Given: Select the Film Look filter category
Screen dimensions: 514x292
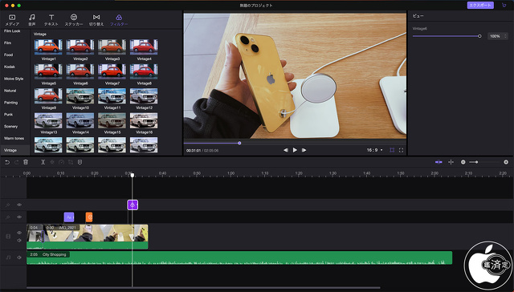Looking at the screenshot, I should pyautogui.click(x=12, y=31).
